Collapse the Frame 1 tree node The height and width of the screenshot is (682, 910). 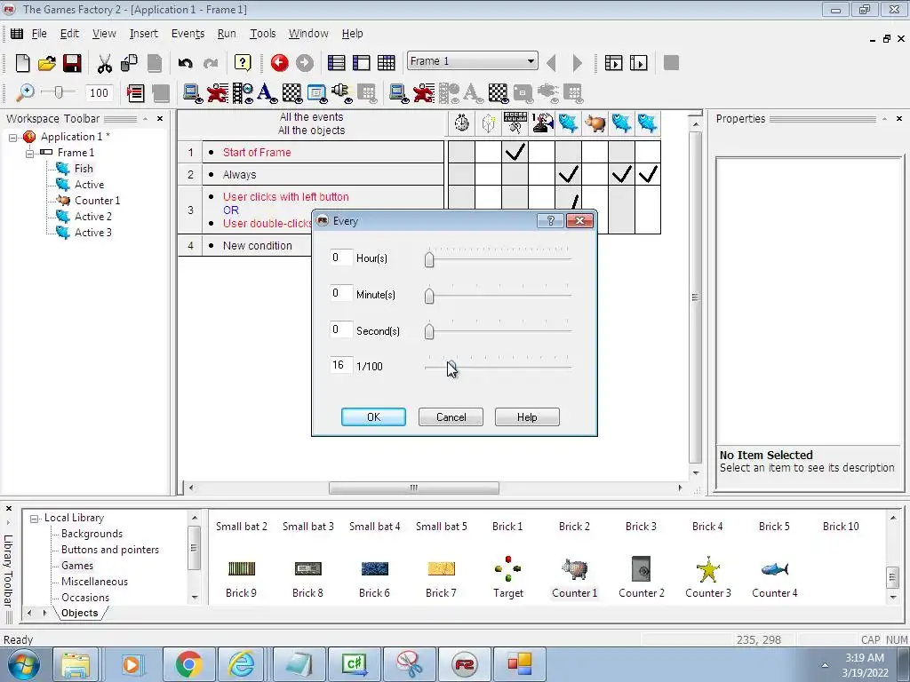click(x=29, y=153)
